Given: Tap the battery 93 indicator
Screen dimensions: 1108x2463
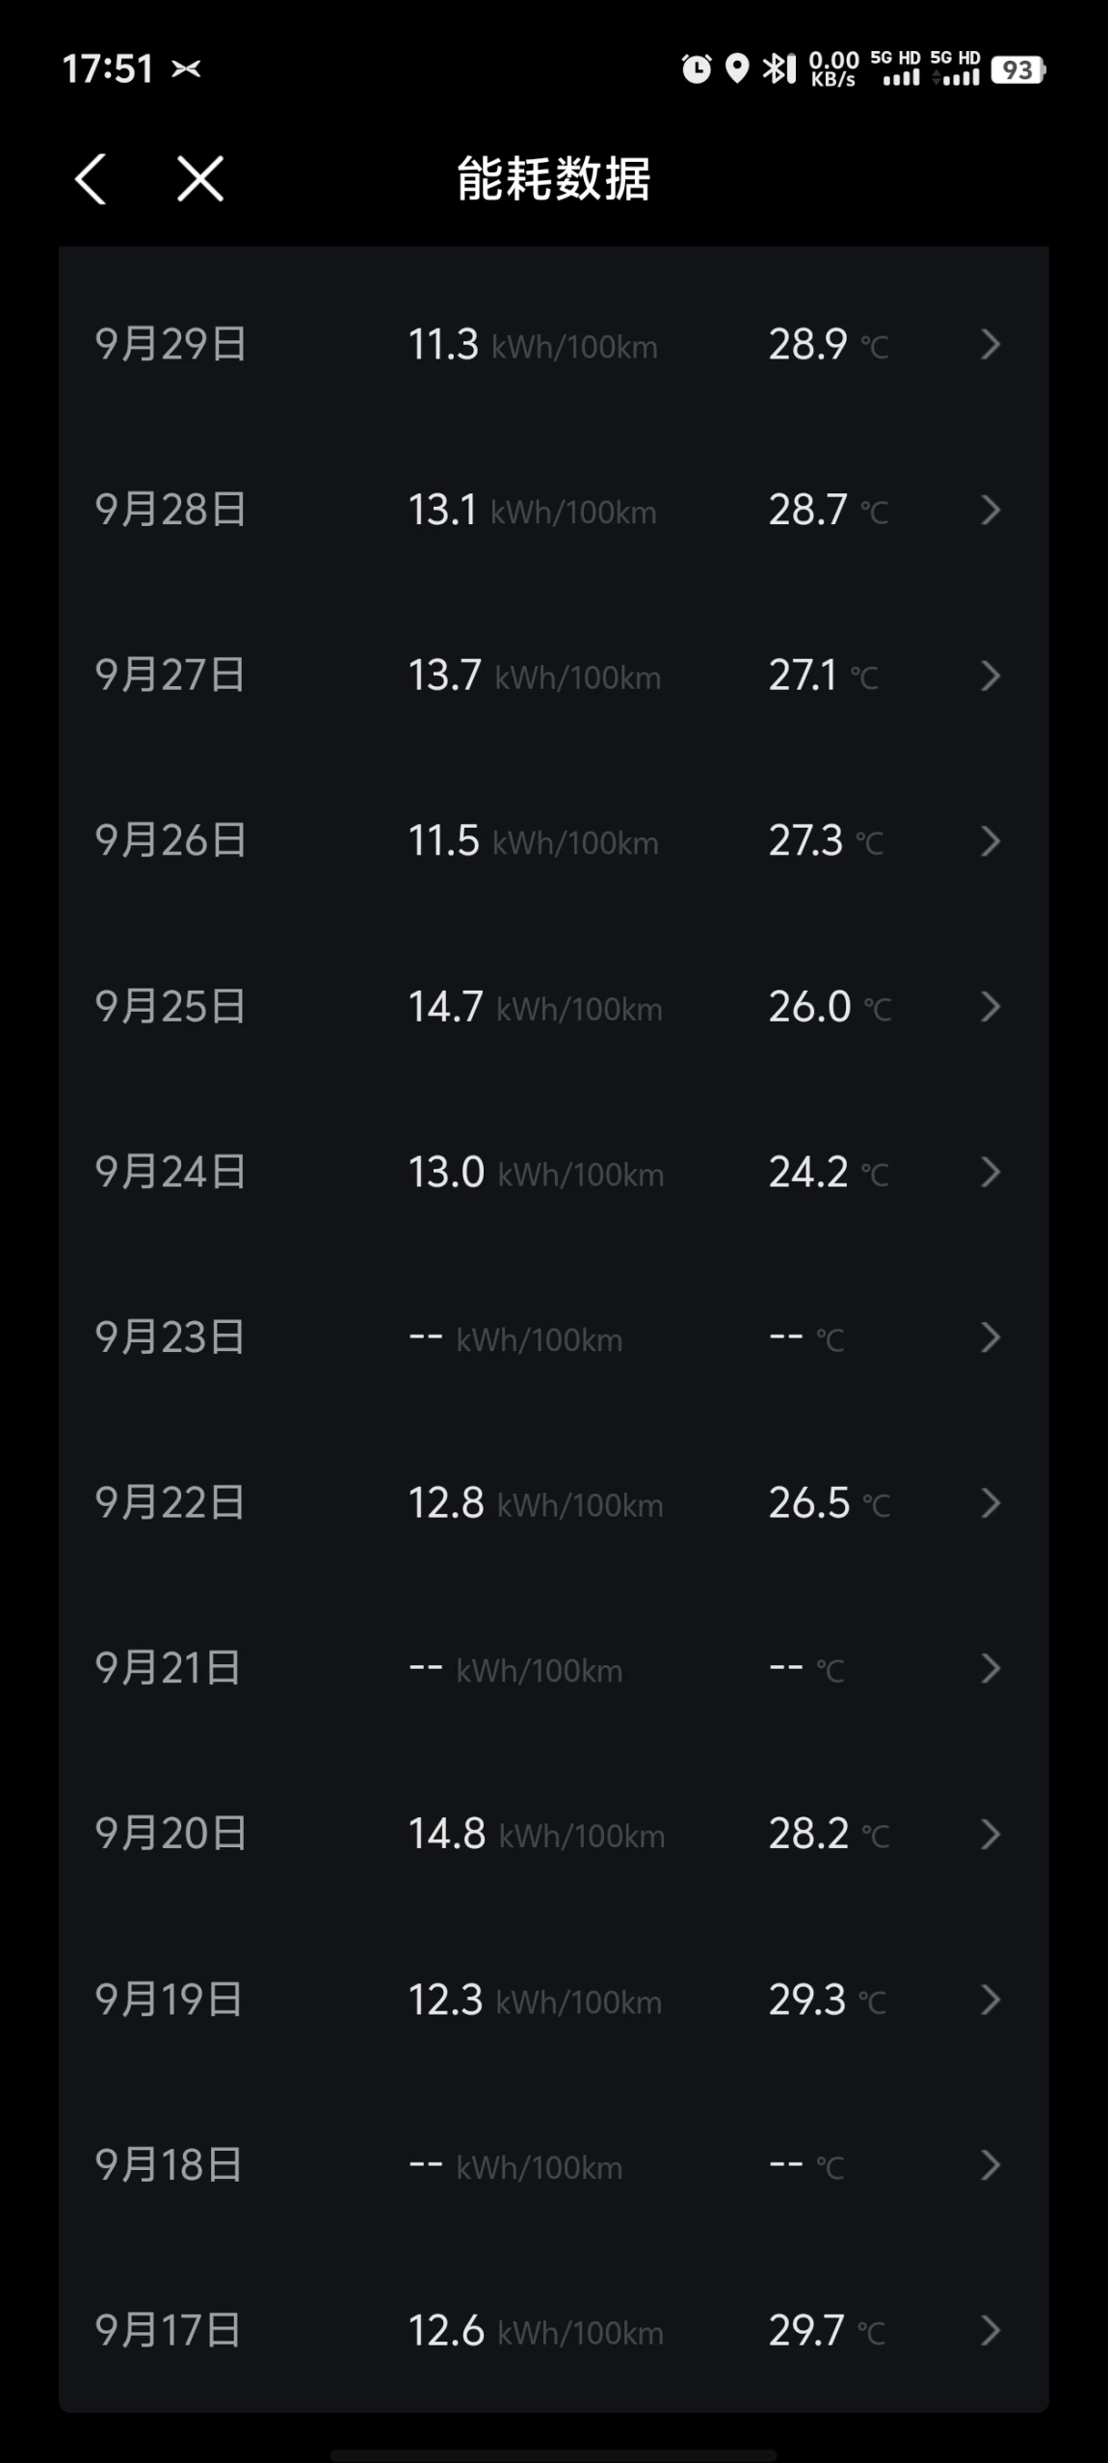Looking at the screenshot, I should tap(1017, 70).
